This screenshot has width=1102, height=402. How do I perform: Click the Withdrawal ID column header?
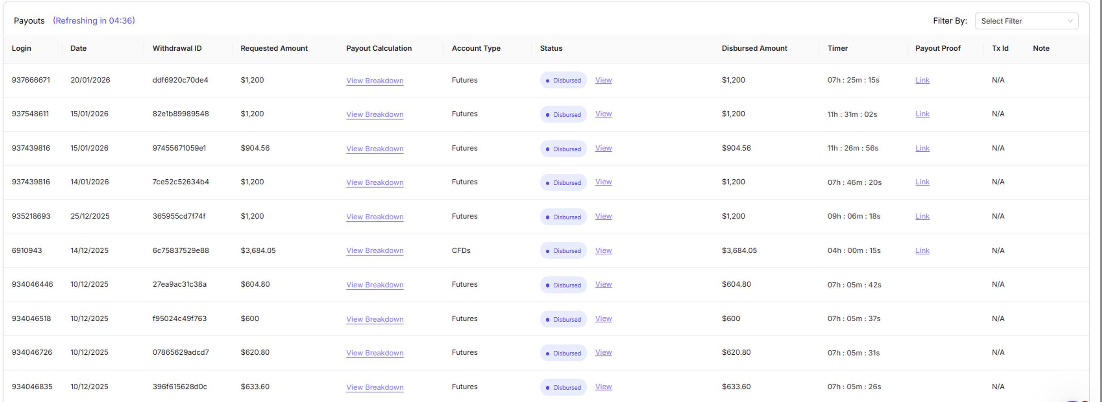pyautogui.click(x=177, y=48)
